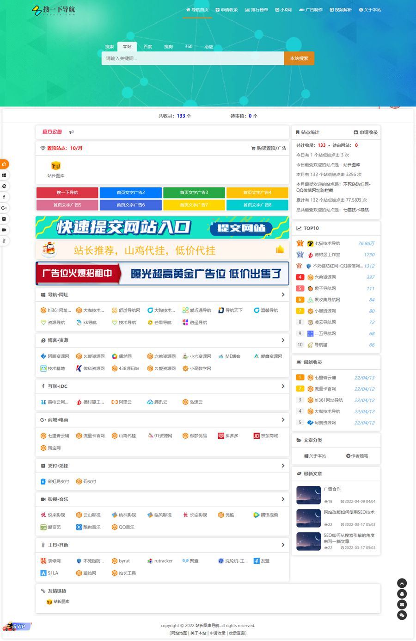Open the 站长图库 pinned site icon
Image resolution: width=416 pixels, height=641 pixels.
pyautogui.click(x=55, y=165)
